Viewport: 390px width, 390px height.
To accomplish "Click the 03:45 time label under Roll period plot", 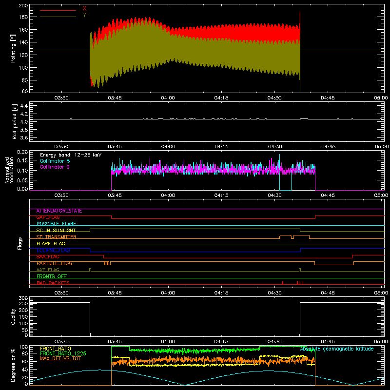I will pyautogui.click(x=115, y=147).
